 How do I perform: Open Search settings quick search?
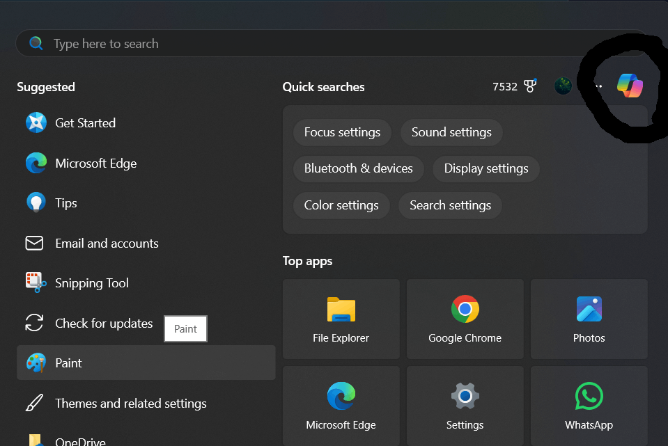[x=450, y=205]
